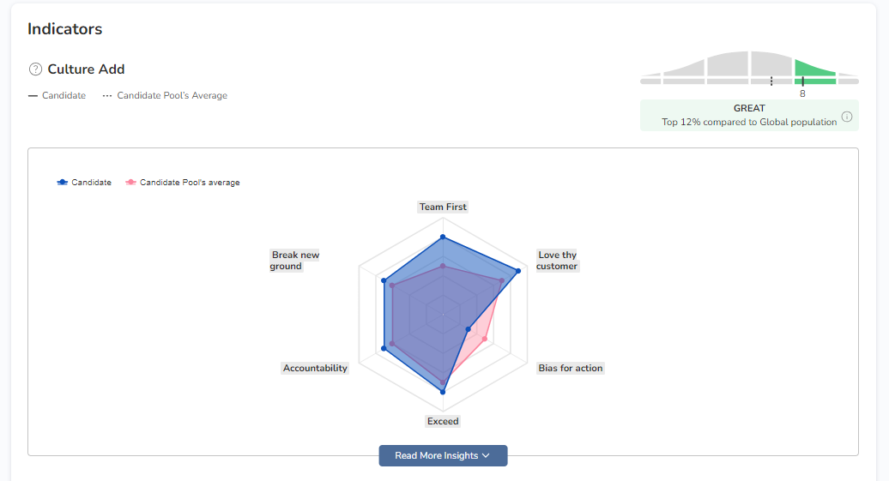Click the candidate's blue point on Love thy customer
This screenshot has width=889, height=481.
(x=518, y=271)
